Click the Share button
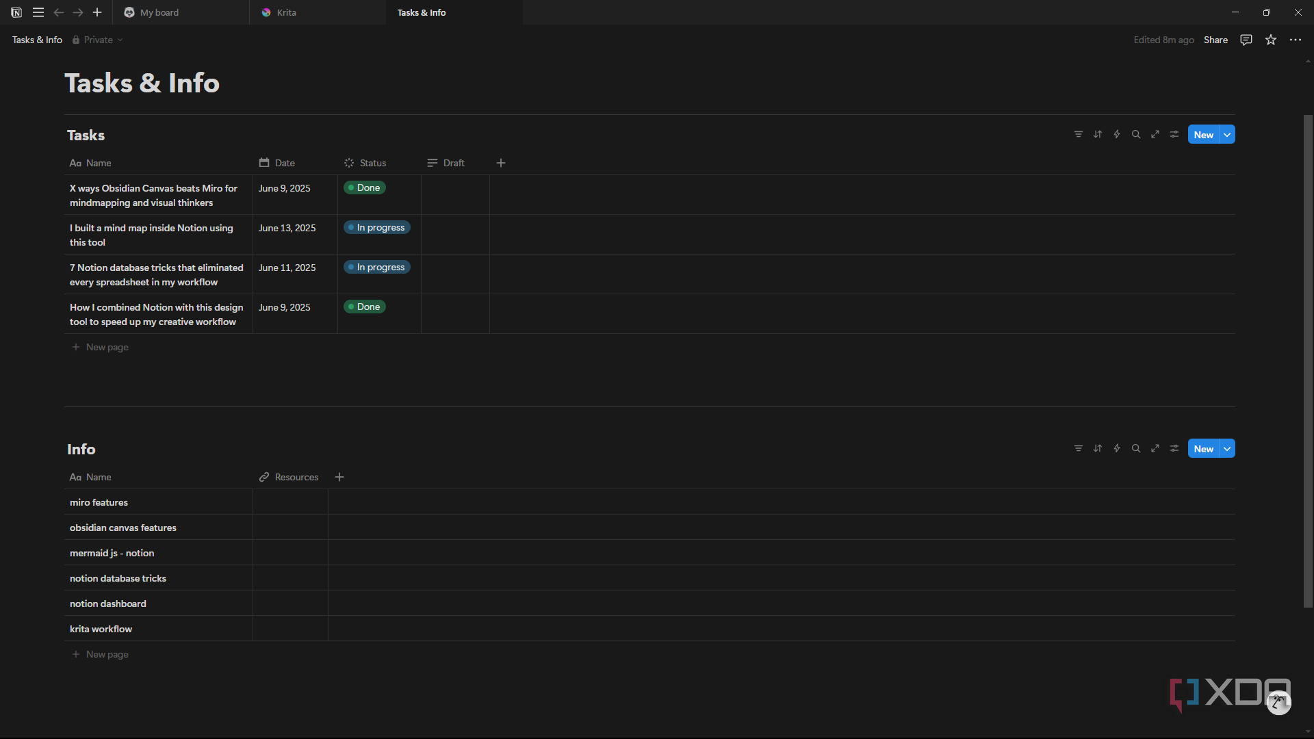Viewport: 1314px width, 739px height. [x=1215, y=40]
